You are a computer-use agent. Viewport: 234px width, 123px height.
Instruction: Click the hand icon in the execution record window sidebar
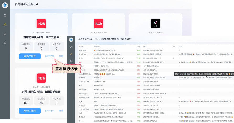[x=71, y=54]
